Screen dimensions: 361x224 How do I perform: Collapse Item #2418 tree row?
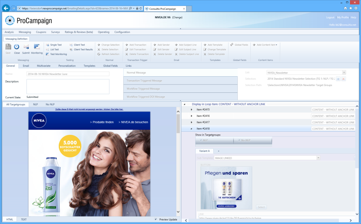(x=192, y=129)
